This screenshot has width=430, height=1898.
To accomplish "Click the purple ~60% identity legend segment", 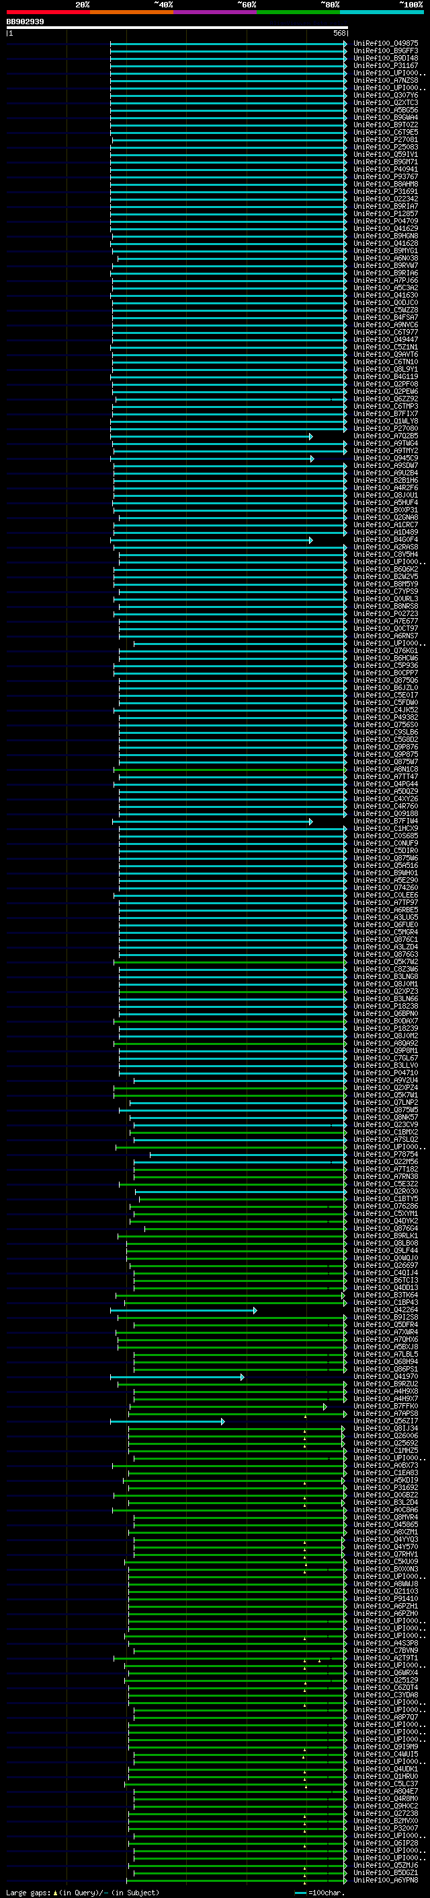I will pyautogui.click(x=214, y=12).
